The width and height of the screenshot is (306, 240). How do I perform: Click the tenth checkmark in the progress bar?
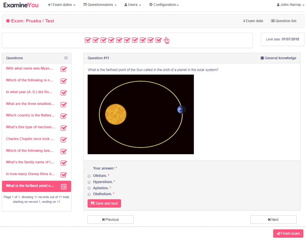tap(158, 40)
